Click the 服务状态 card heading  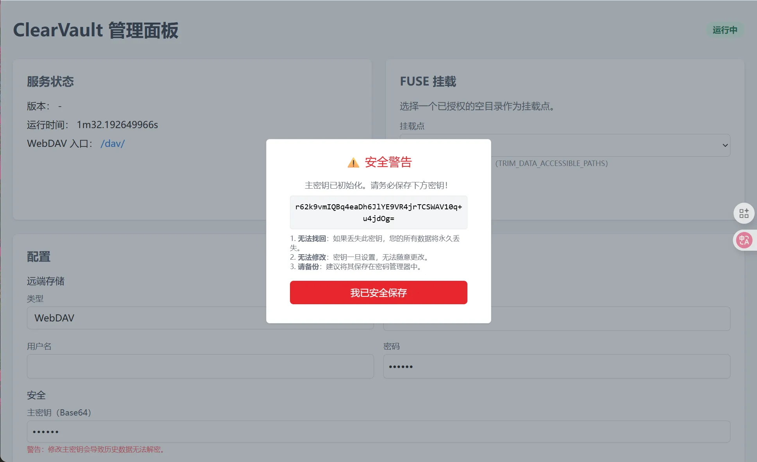[x=50, y=82]
